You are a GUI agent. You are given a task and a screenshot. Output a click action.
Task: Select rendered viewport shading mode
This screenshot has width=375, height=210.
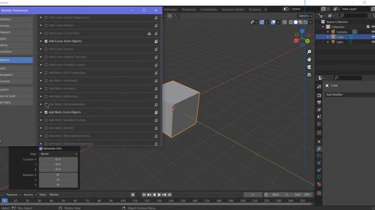305,22
